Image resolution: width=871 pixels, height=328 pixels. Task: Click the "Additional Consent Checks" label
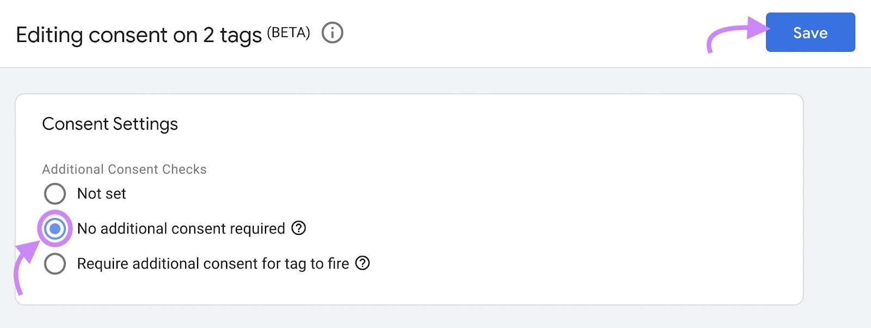point(124,169)
